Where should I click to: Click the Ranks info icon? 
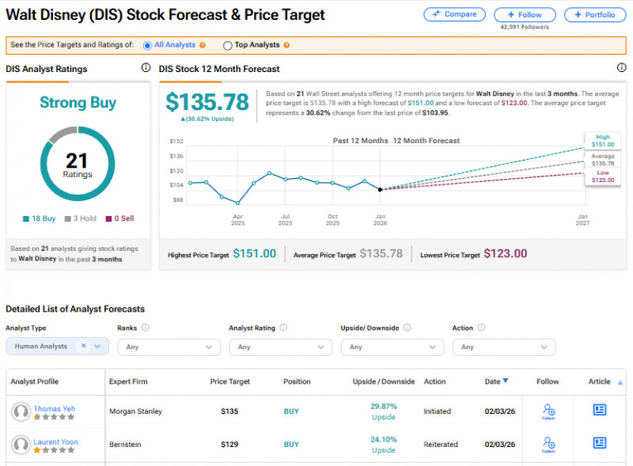pyautogui.click(x=146, y=328)
